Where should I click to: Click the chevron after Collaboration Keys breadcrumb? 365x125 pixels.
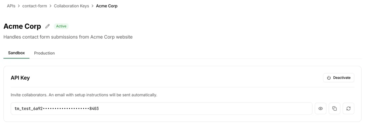(92, 6)
